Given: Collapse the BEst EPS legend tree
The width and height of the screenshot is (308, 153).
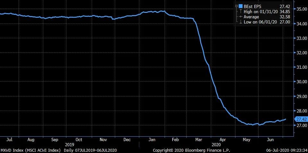Looking at the screenshot, I should coord(236,6).
